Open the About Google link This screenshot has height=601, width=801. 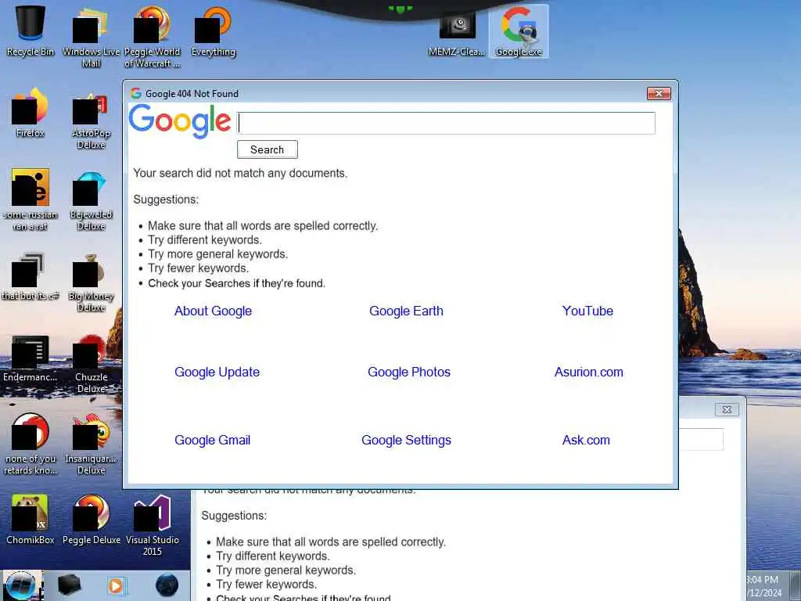213,311
